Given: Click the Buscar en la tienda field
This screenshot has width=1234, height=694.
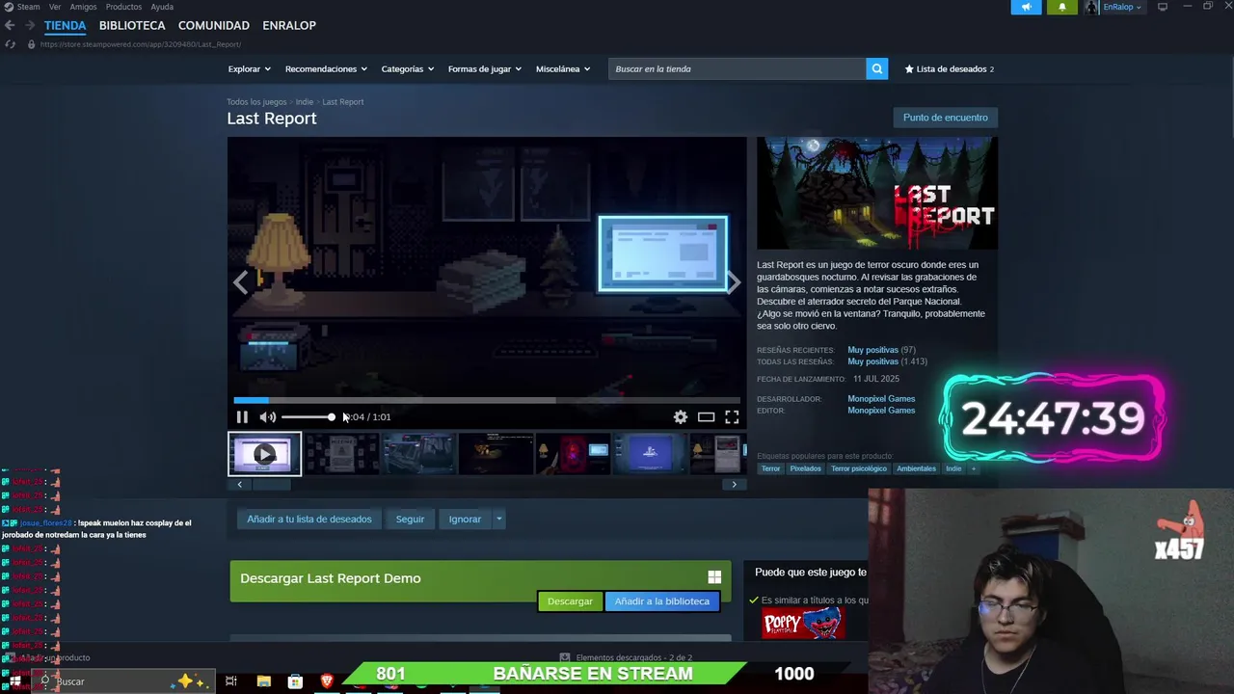Looking at the screenshot, I should pyautogui.click(x=737, y=68).
